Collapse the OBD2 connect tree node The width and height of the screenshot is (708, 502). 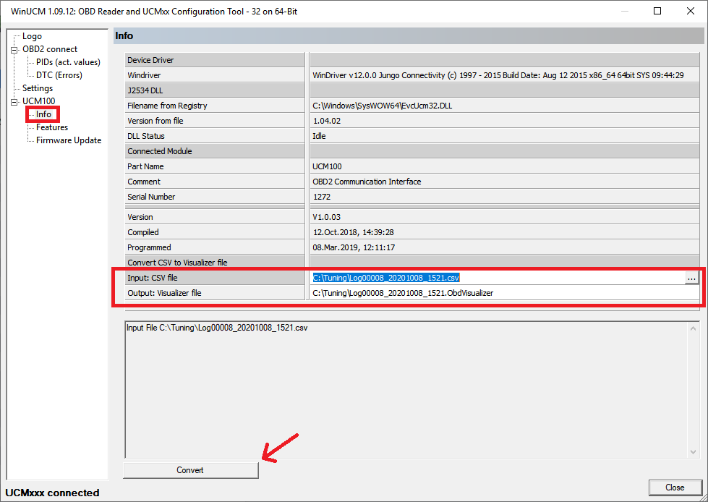(14, 49)
